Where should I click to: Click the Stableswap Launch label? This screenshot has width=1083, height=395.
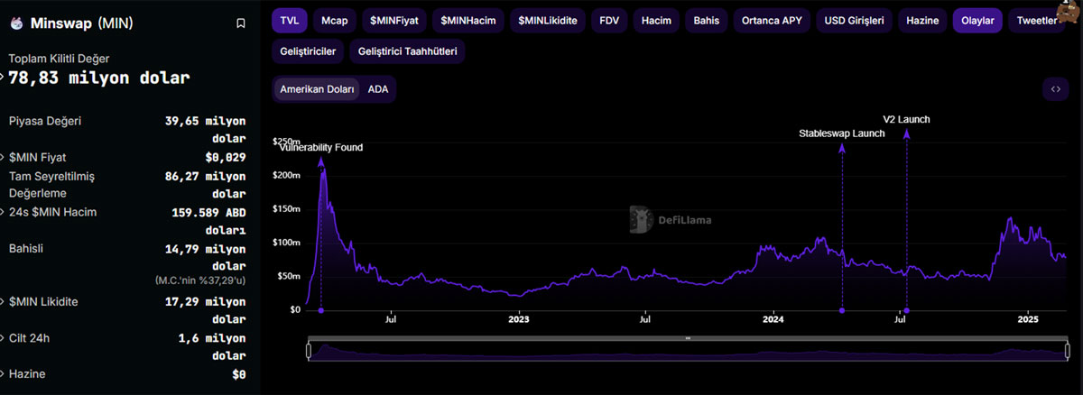(842, 133)
